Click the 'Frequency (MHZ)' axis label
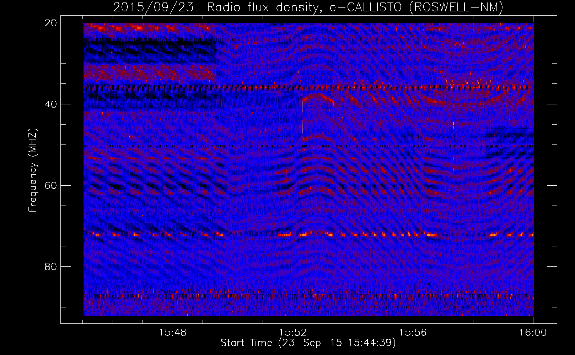Screen dimensions: 575x355 (33, 170)
